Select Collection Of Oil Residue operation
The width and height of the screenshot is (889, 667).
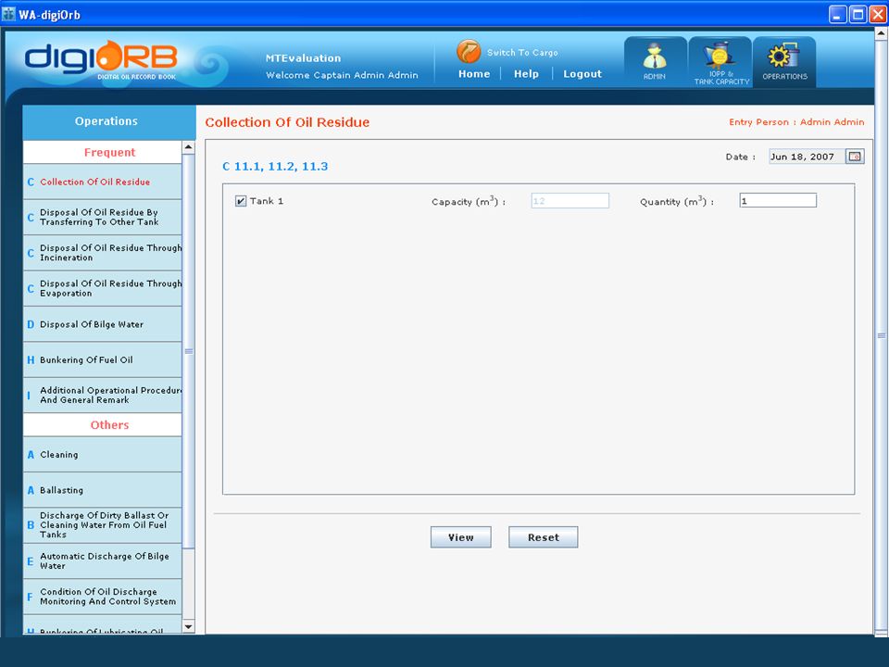(103, 182)
